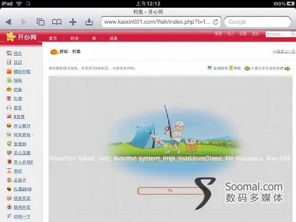Click the 帮助 help question-mark icon
This screenshot has width=296, height=222.
231,68
